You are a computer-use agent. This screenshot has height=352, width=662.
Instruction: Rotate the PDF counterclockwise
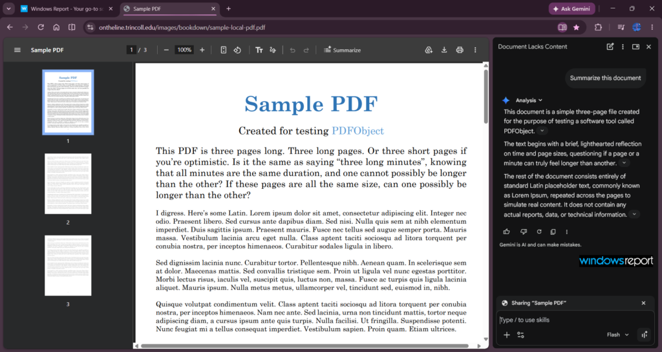click(x=237, y=50)
